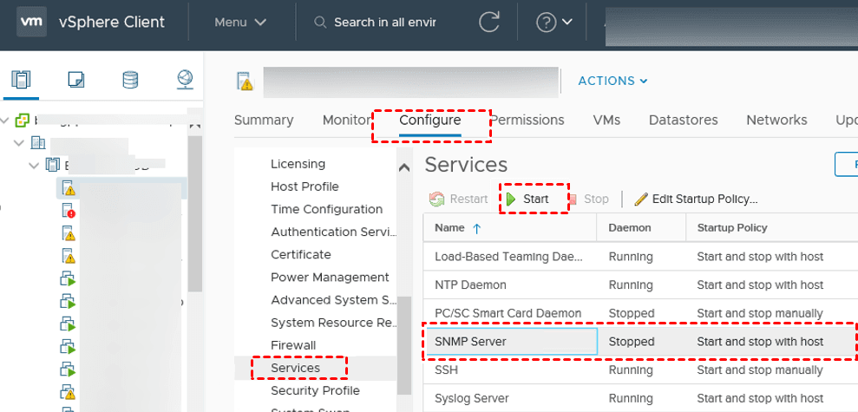This screenshot has width=858, height=412.
Task: Open the vSphere Client Menu dropdown
Action: (240, 22)
